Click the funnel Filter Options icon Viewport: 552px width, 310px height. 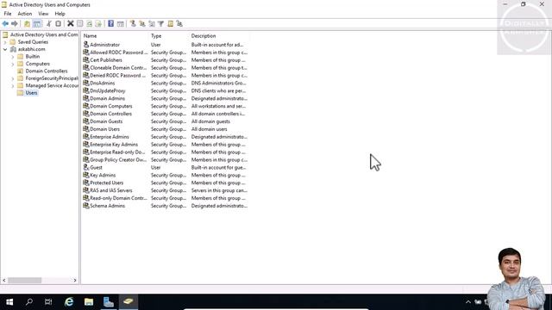(x=161, y=23)
